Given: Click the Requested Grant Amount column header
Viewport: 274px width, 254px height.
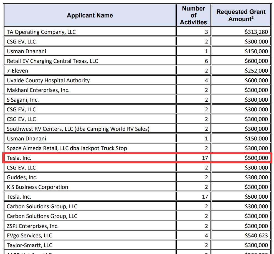Looking at the screenshot, I should [241, 15].
